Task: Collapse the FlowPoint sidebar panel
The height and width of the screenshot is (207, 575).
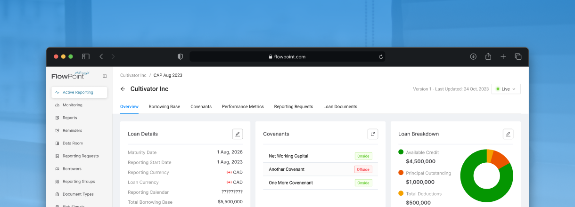Action: click(105, 76)
